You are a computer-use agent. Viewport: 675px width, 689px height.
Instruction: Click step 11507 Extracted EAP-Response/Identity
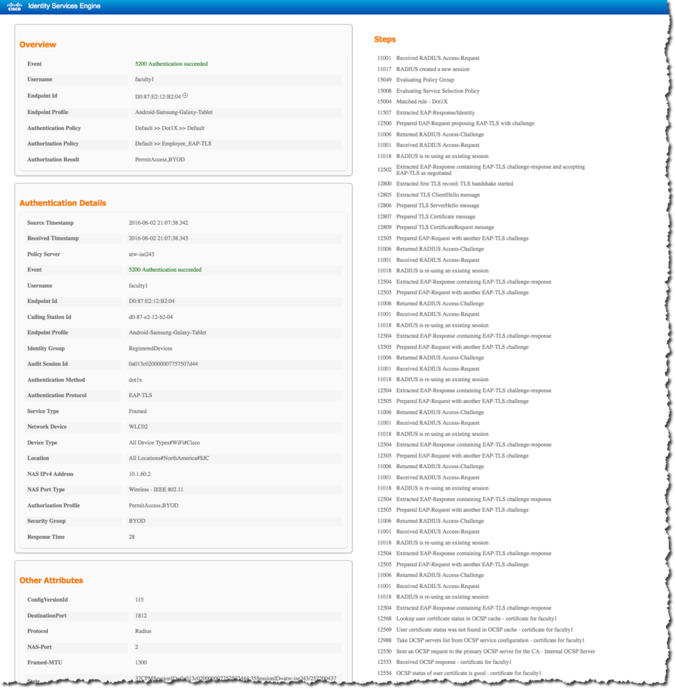(x=426, y=113)
